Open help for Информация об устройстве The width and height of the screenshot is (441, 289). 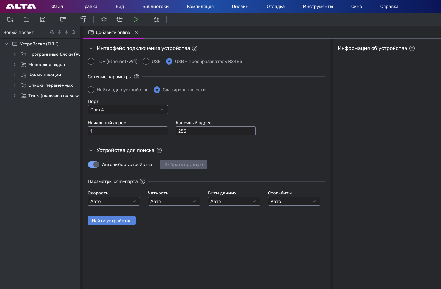click(x=412, y=48)
